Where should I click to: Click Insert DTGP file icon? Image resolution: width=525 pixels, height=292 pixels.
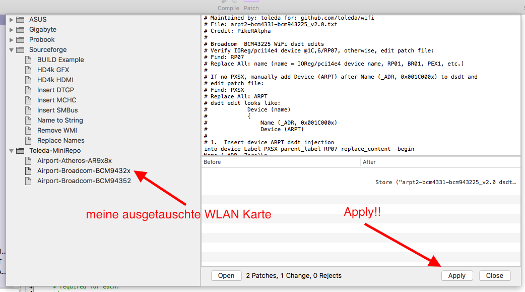28,90
